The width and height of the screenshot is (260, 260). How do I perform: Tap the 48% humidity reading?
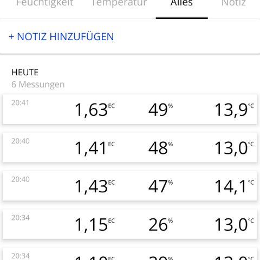pos(160,148)
